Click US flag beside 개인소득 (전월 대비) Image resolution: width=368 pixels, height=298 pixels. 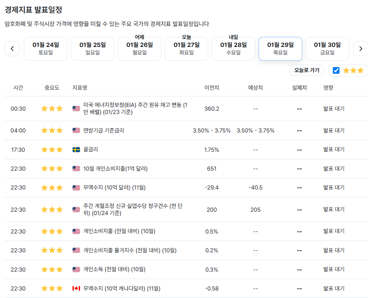(76, 269)
